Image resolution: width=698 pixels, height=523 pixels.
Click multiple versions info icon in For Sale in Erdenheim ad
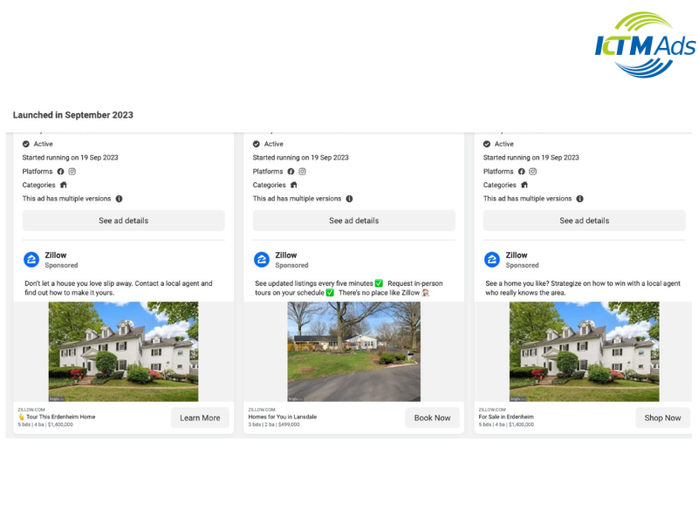(579, 199)
